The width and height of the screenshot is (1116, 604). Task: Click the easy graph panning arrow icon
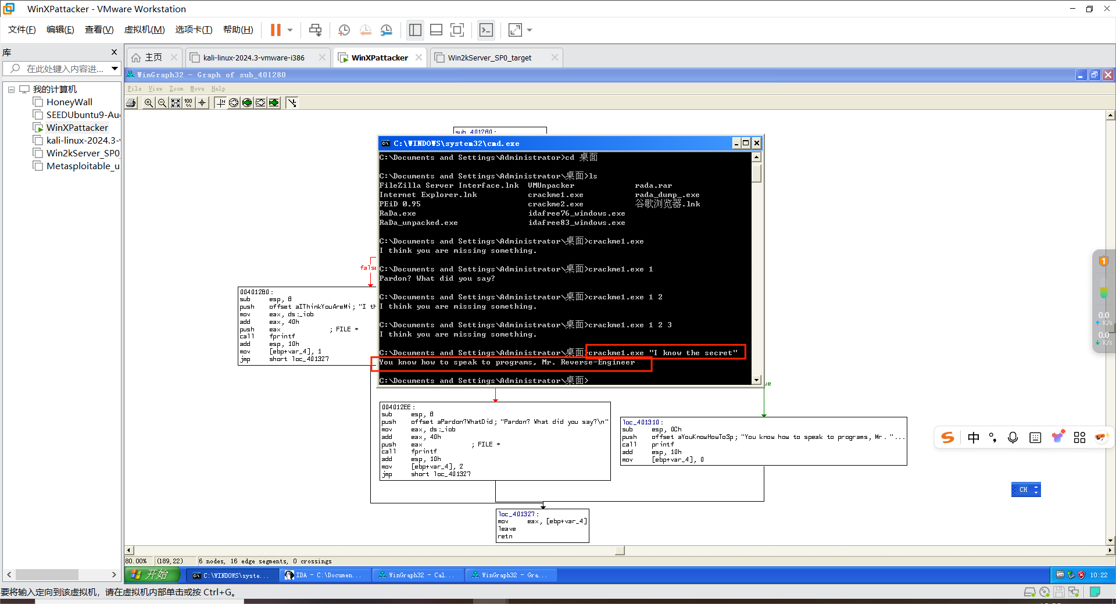pyautogui.click(x=292, y=103)
